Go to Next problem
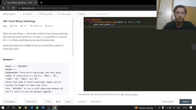Image resolution: width=196 pixels, height=110 pixels. pos(69,102)
